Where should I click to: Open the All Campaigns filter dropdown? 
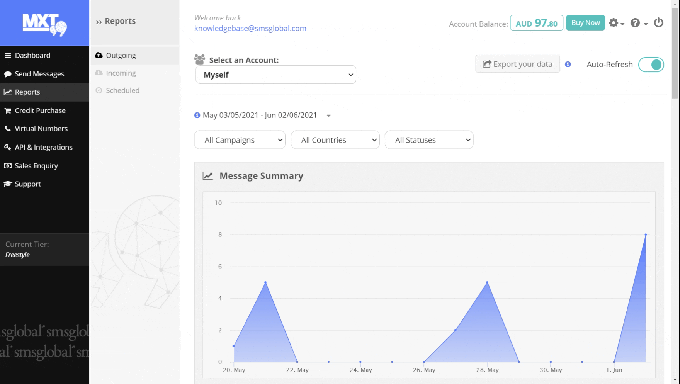(x=240, y=140)
